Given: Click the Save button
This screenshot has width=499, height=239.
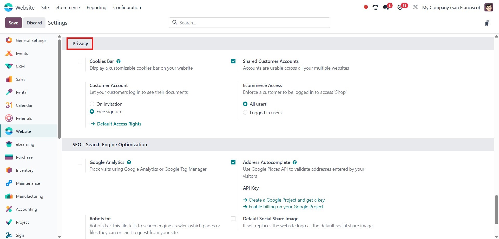Looking at the screenshot, I should tap(13, 23).
